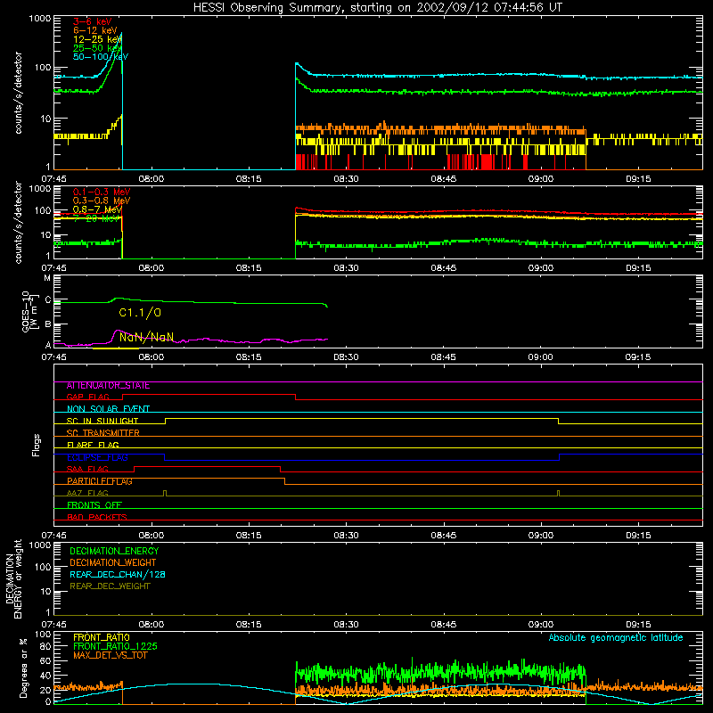Pick the 'PARTICLE_FLAG' label
The image size is (713, 713).
coord(100,481)
